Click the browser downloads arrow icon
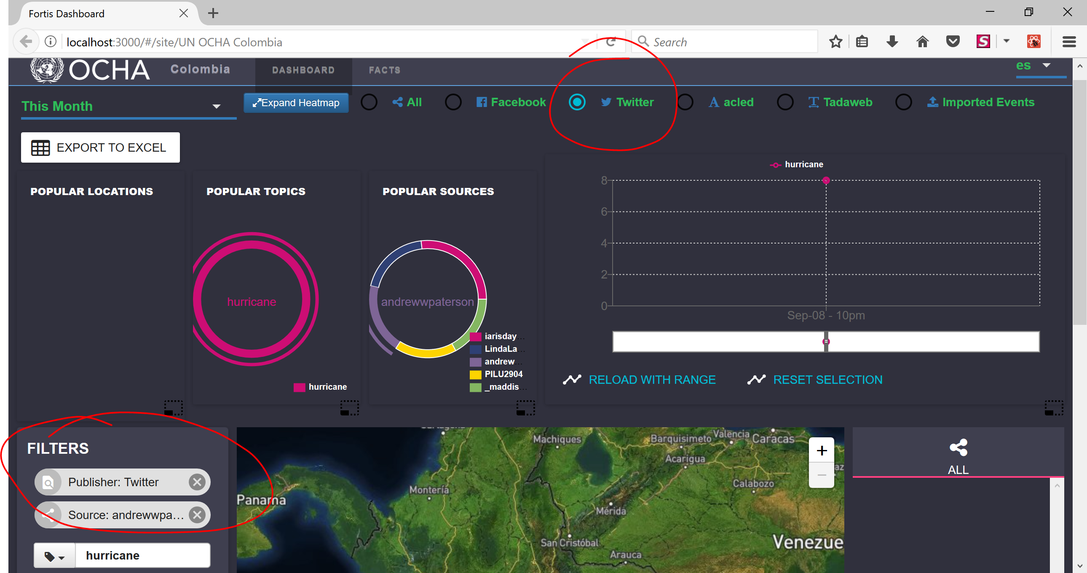1087x573 pixels. [892, 42]
